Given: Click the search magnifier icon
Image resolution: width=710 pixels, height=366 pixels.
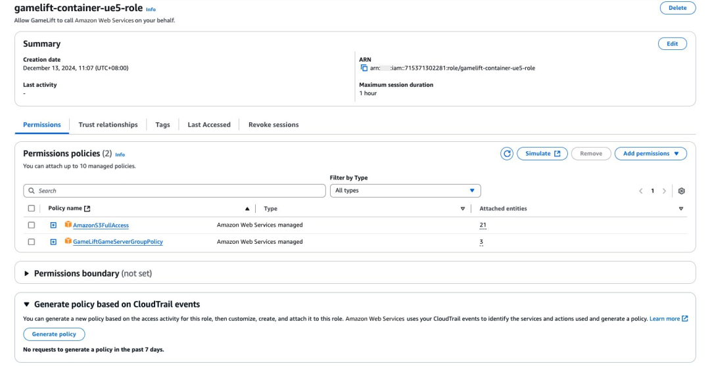Looking at the screenshot, I should 32,191.
